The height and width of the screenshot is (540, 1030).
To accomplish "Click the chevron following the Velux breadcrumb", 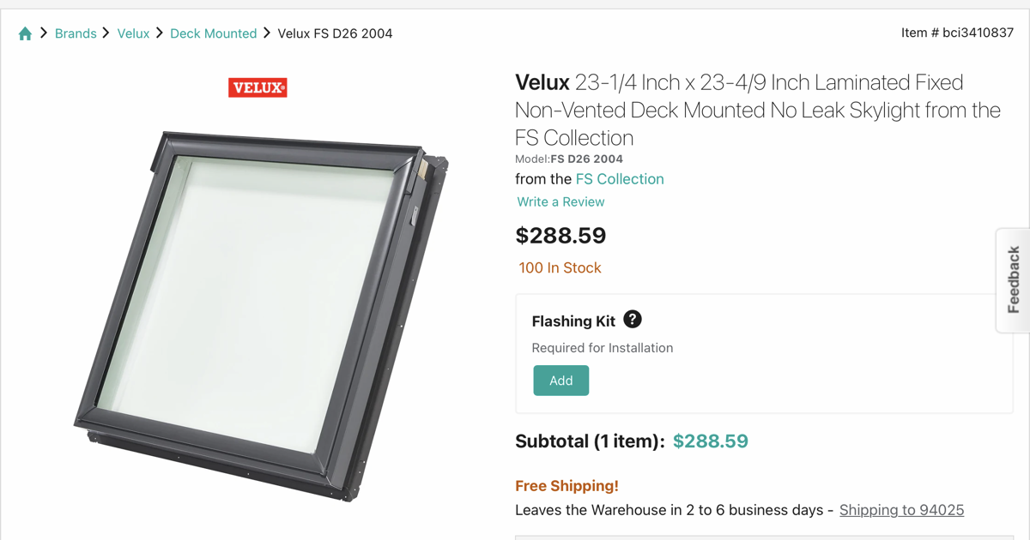I will click(158, 33).
